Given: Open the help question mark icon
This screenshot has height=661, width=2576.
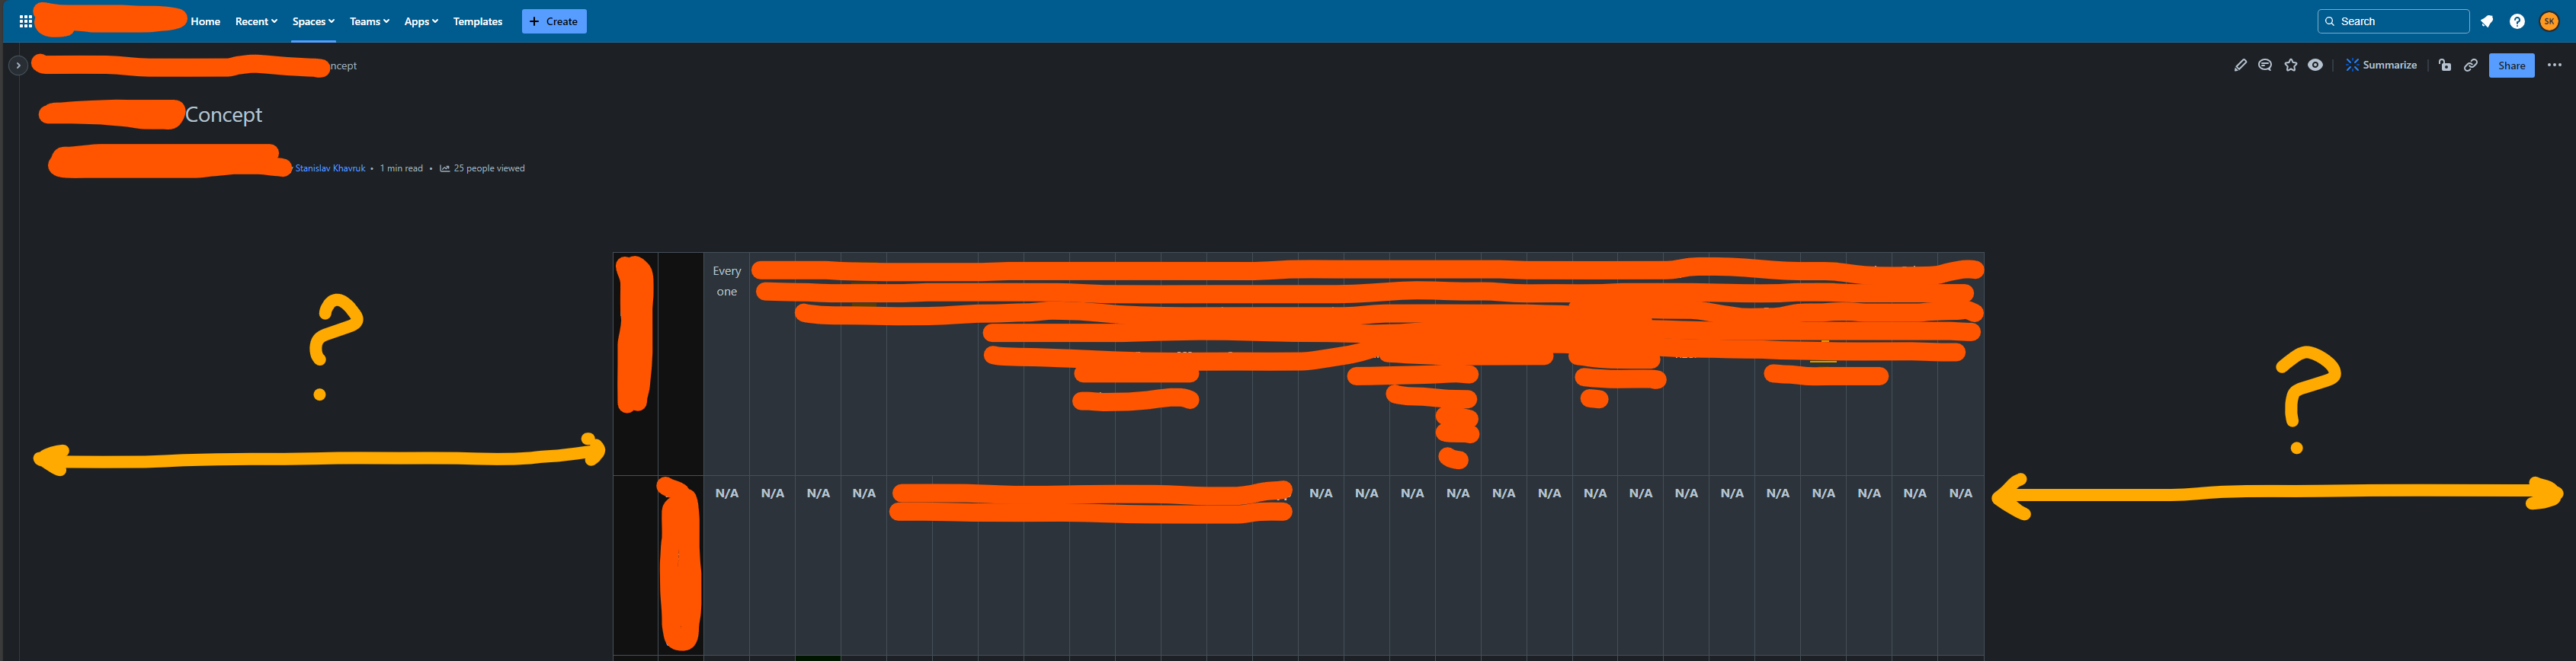Looking at the screenshot, I should click(x=2517, y=21).
